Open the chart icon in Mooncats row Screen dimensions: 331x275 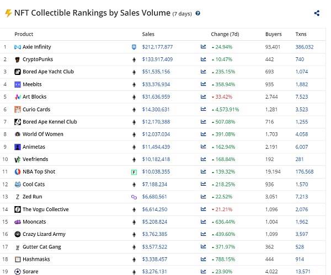pyautogui.click(x=203, y=222)
